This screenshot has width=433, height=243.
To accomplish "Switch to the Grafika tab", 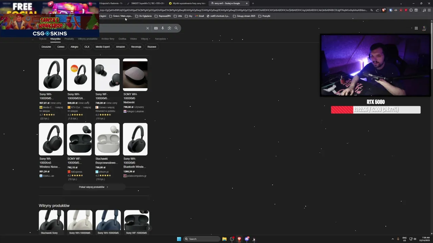I will [x=122, y=39].
